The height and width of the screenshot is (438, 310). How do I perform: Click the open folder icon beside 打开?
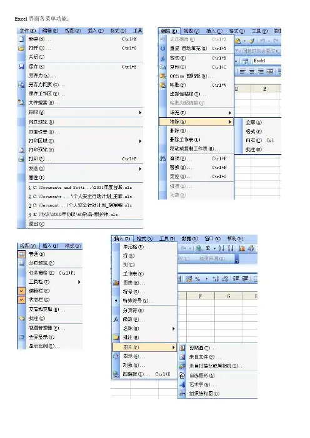tap(21, 48)
